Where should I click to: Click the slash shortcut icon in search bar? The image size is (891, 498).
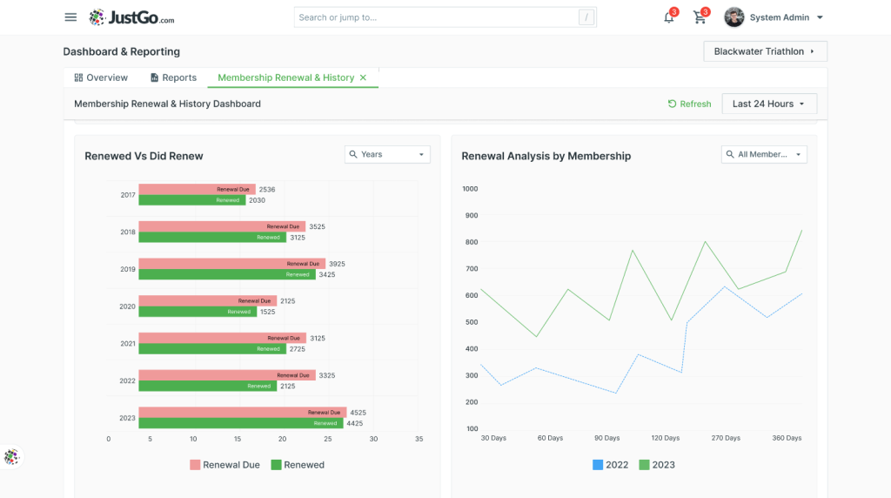(x=586, y=17)
